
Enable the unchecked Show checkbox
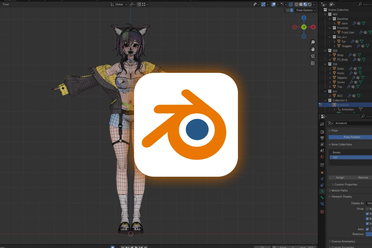tap(367, 209)
